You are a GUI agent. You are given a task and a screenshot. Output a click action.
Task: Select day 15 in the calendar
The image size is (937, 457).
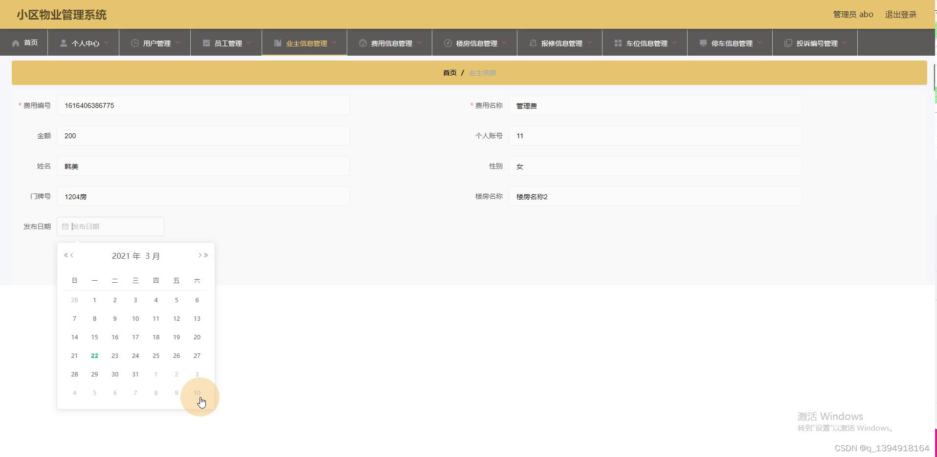coord(94,337)
